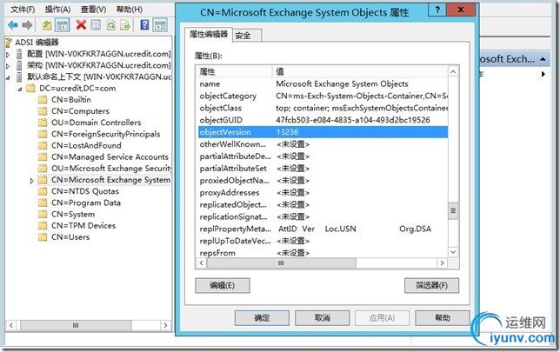Click the dialog title bar help ? button
This screenshot has height=352, width=560.
point(437,10)
